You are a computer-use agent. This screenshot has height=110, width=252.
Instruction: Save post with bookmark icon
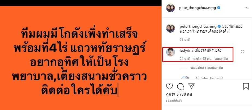pos(246,86)
